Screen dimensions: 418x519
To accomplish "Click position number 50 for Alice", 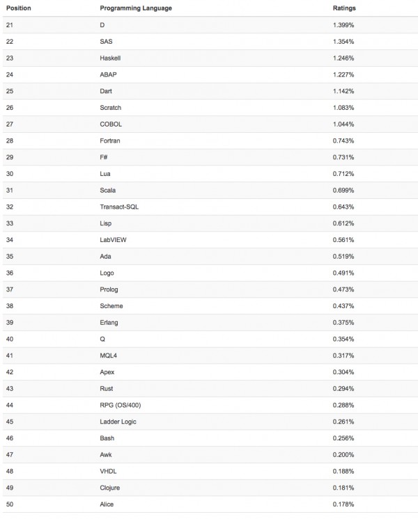I will coord(9,504).
